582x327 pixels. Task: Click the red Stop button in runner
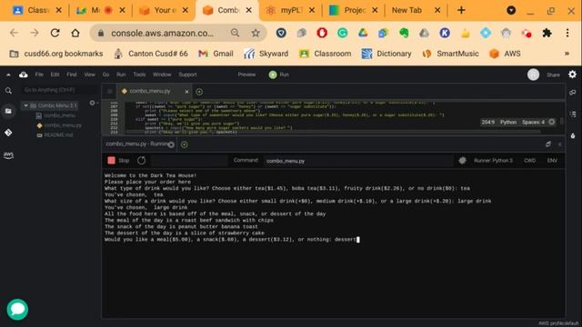click(111, 160)
